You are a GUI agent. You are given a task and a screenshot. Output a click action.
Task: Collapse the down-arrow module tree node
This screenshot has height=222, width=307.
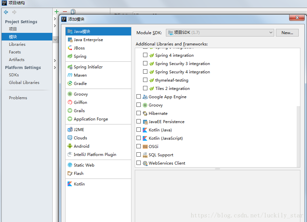pos(55,39)
